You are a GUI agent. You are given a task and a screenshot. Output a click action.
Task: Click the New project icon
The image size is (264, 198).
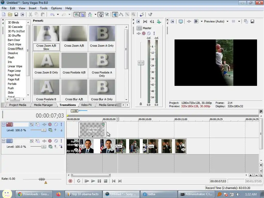4,14
